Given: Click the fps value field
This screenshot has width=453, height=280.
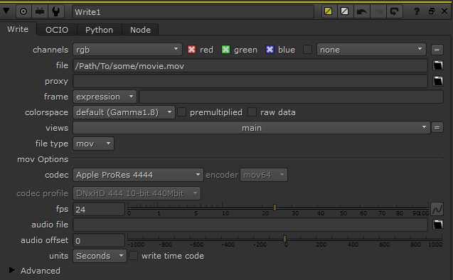Looking at the screenshot, I should pyautogui.click(x=99, y=209).
